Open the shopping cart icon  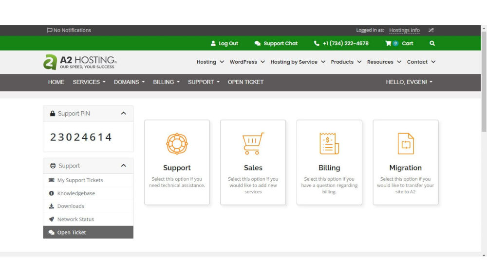pos(388,43)
